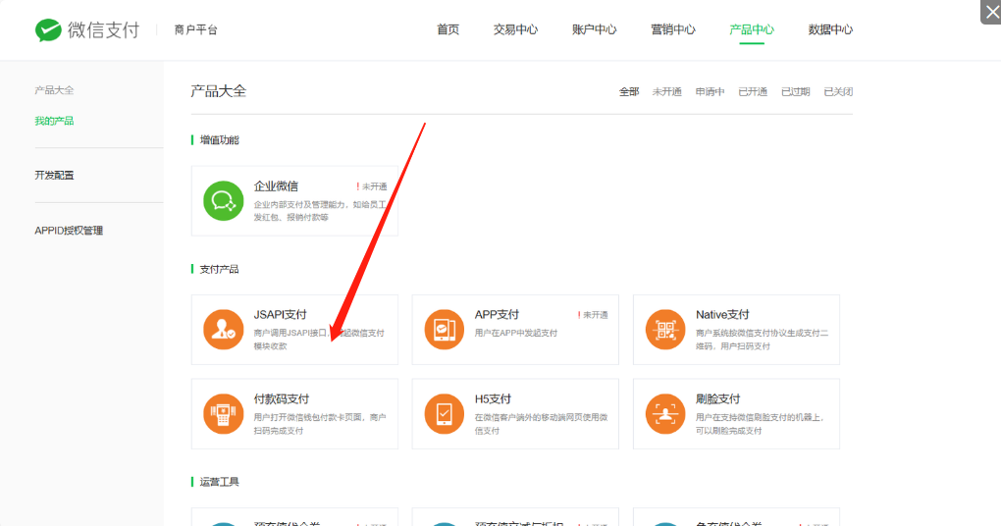
Task: Click the 商户平台 header text
Action: click(196, 30)
